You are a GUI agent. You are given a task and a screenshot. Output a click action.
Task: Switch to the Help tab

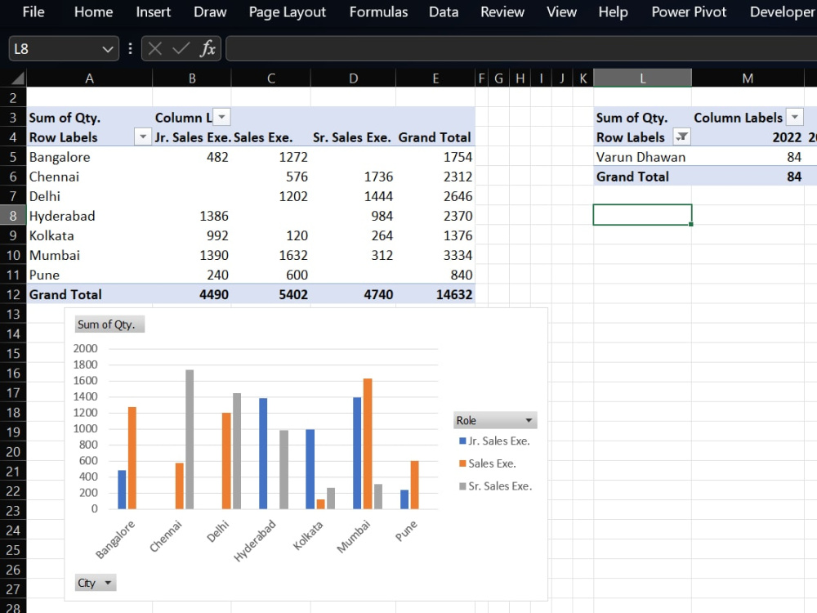613,12
